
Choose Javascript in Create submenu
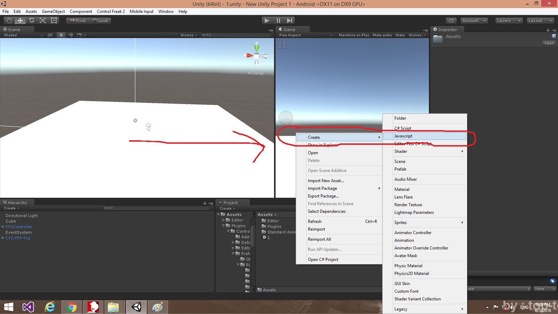[x=425, y=136]
